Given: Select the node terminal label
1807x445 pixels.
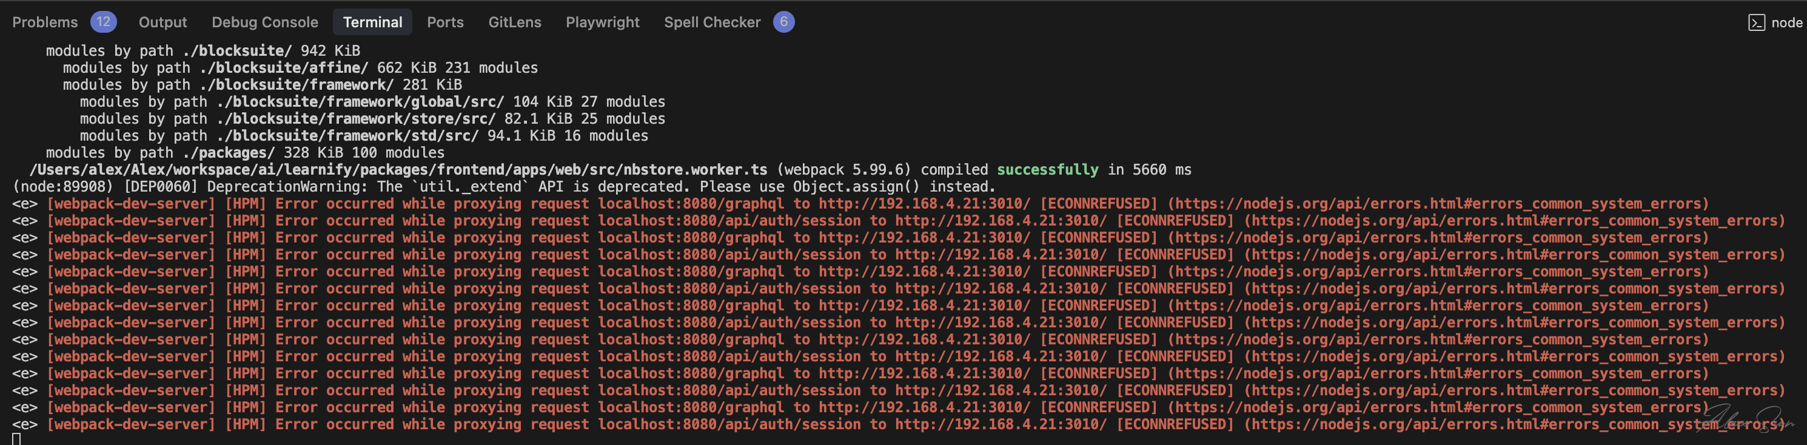Looking at the screenshot, I should point(1786,22).
